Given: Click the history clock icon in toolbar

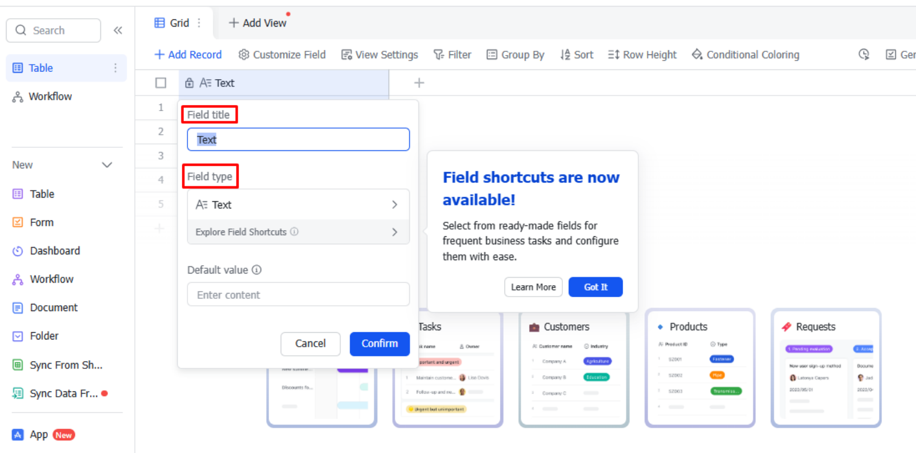Looking at the screenshot, I should pyautogui.click(x=864, y=54).
